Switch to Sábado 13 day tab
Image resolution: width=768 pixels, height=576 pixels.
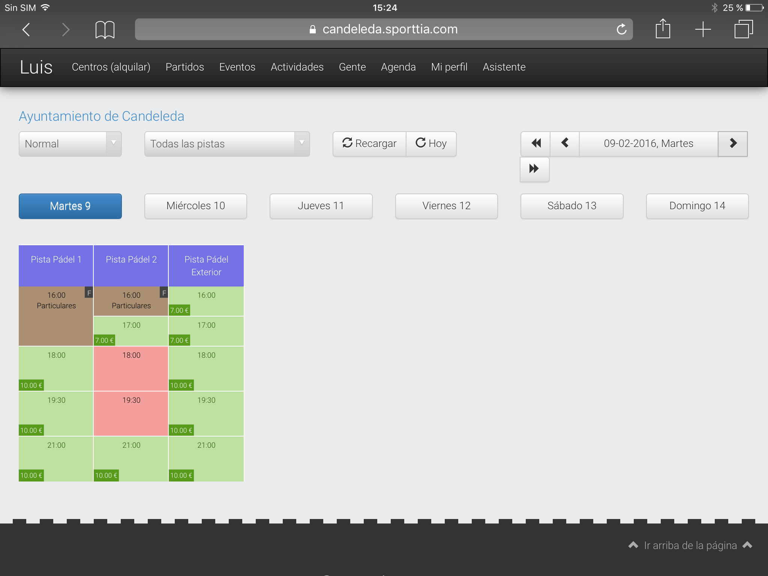[x=571, y=206]
